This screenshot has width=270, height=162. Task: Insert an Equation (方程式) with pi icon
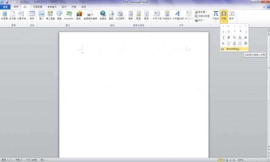tap(216, 16)
